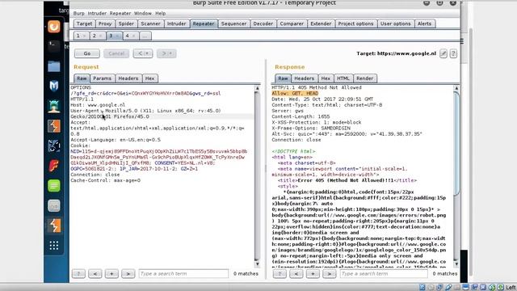Switch request view to Headers tab

[x=128, y=78]
